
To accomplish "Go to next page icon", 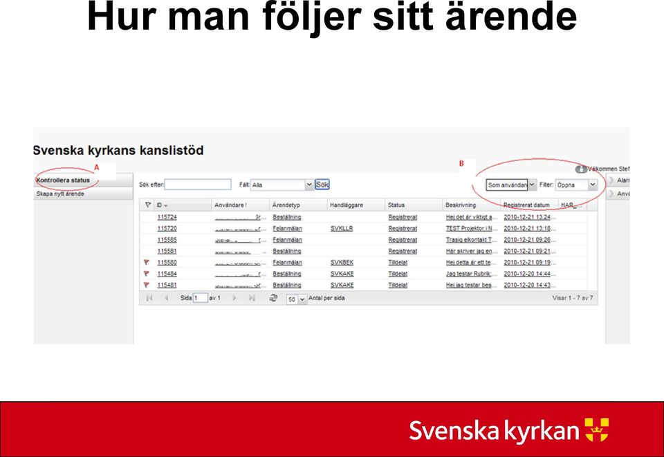I will (234, 298).
